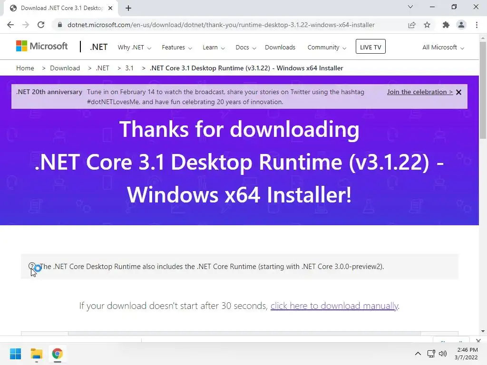Viewport: 487px width, 365px height.
Task: Open a new browser tab
Action: point(128,8)
